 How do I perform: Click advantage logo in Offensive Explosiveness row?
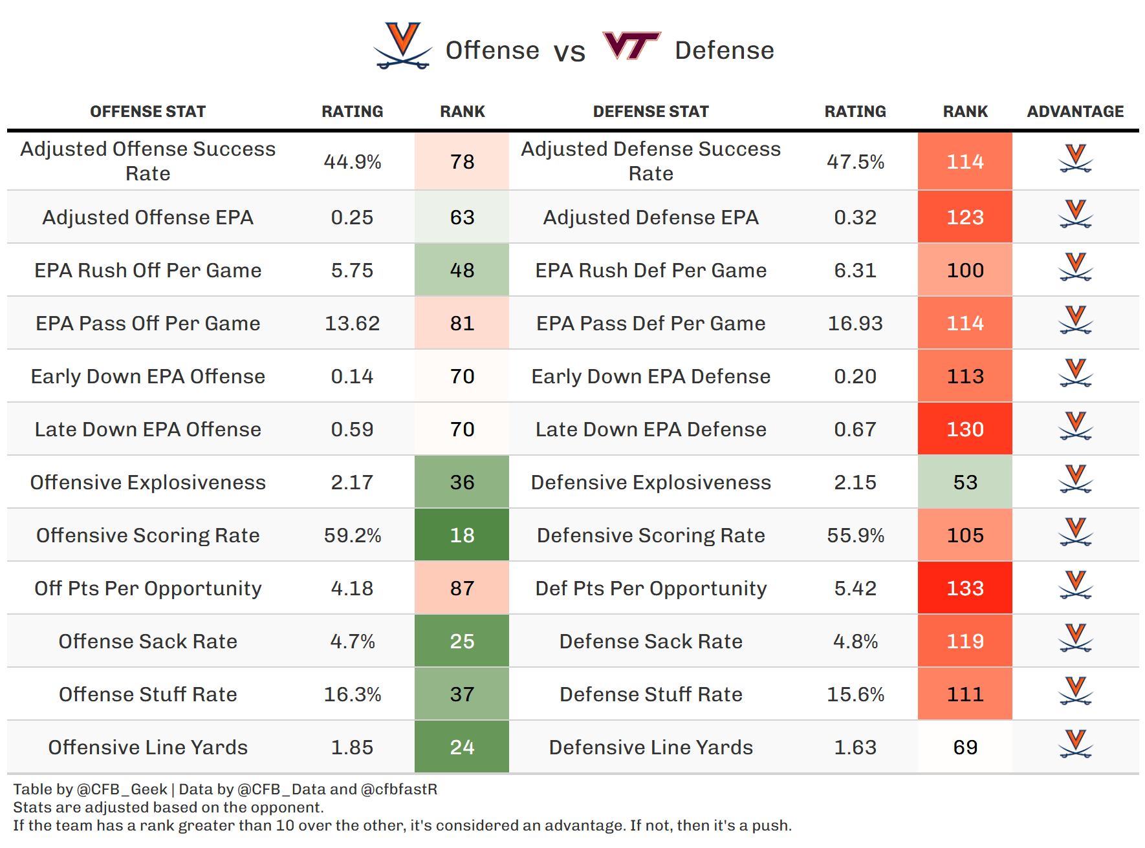pyautogui.click(x=1075, y=480)
